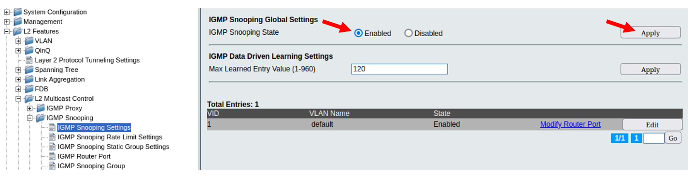Click the Edit button for VLAN default
This screenshot has width=692, height=175.
coord(652,124)
